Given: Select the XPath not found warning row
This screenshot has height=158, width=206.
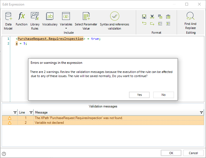Looking at the screenshot, I should point(103,118).
